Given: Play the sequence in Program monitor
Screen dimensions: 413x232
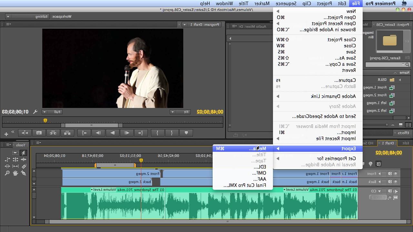Looking at the screenshot, I should coord(113,132).
